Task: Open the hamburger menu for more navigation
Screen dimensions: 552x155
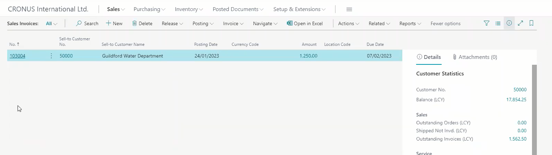Action: [349, 9]
